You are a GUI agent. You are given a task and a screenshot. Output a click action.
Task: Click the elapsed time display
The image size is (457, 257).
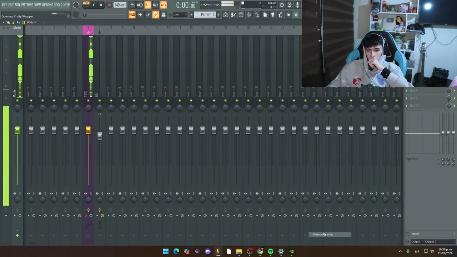[x=186, y=5]
